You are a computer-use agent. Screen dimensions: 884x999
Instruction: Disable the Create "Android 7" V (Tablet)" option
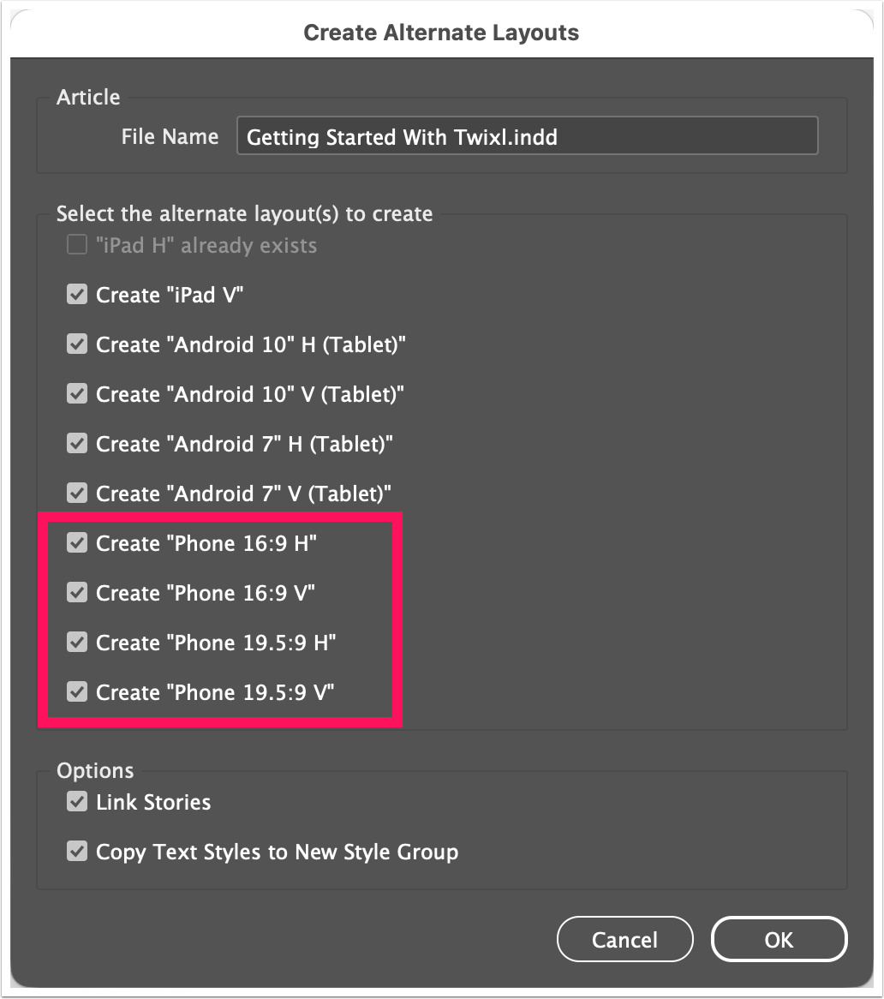(77, 494)
